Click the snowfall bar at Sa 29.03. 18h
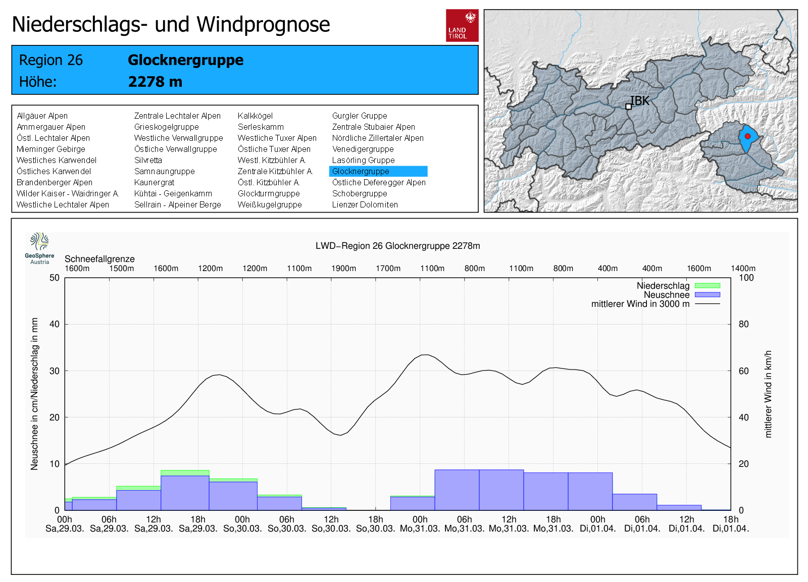 point(185,492)
